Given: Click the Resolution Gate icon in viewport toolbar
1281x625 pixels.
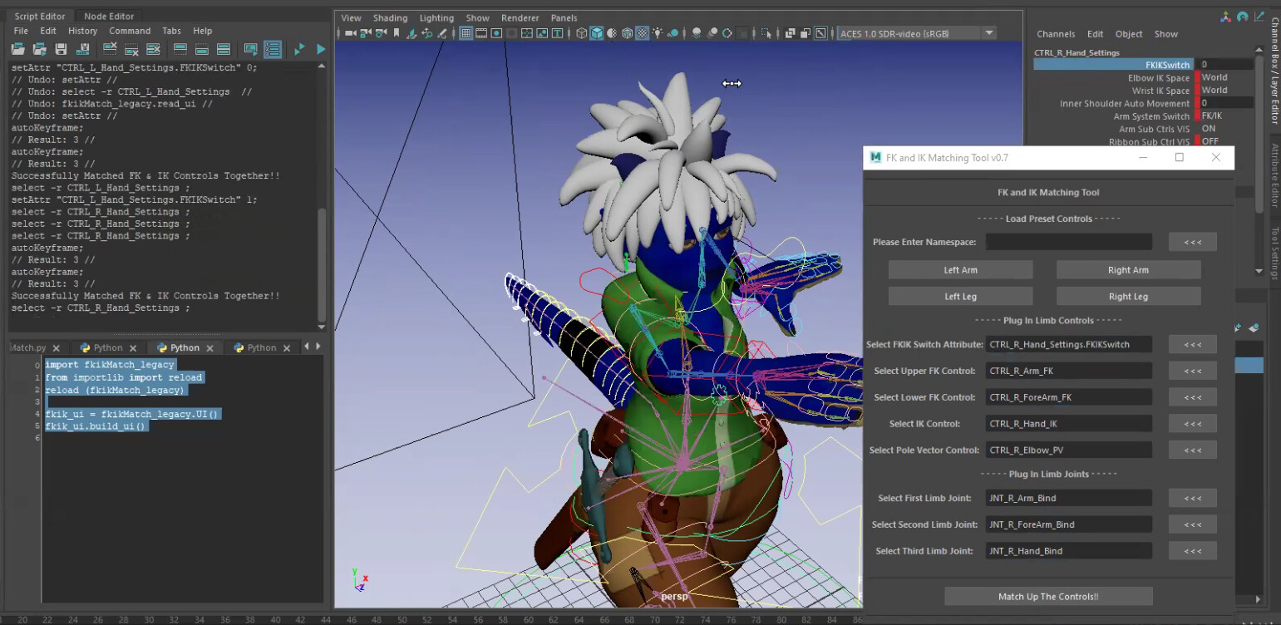Looking at the screenshot, I should pos(495,32).
